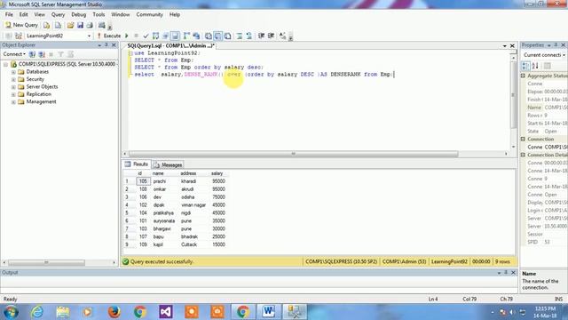This screenshot has height=320, width=568.
Task: Close the SQLQuery1.sql query window
Action: click(512, 45)
